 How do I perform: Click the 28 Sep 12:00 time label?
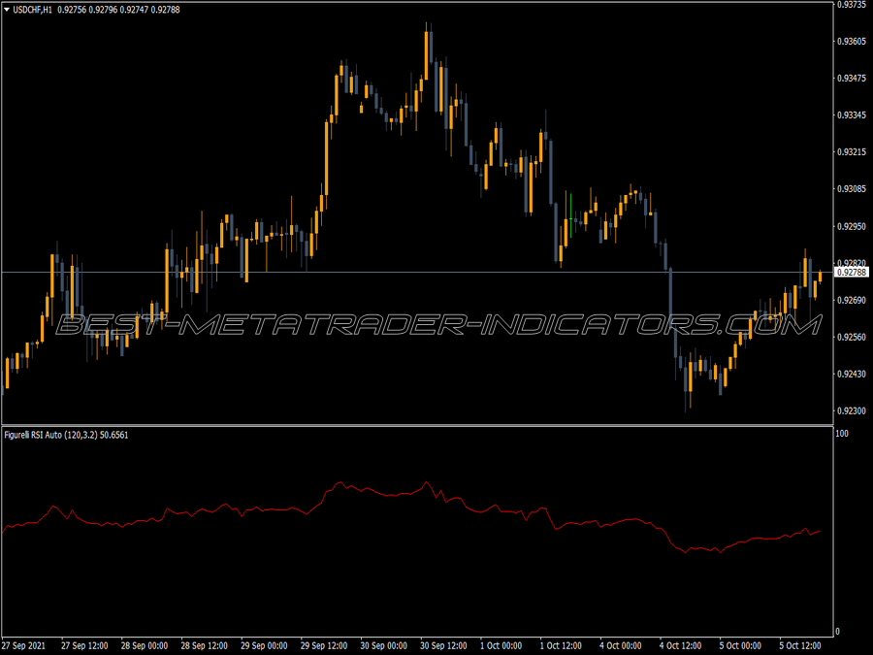205,645
